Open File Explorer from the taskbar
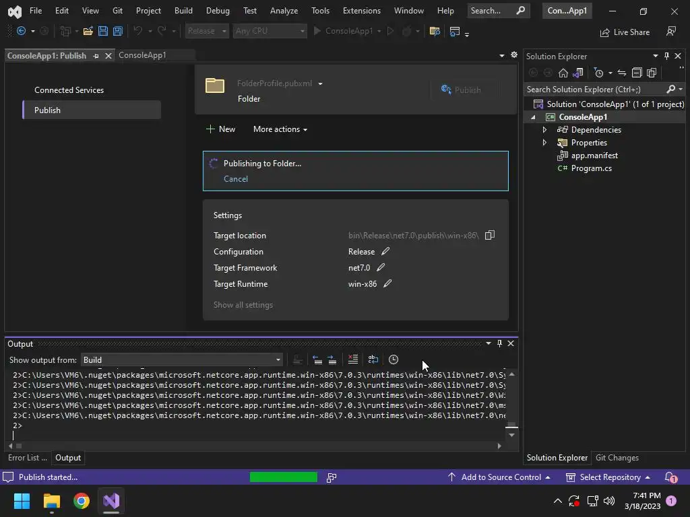This screenshot has height=517, width=690. [x=51, y=501]
